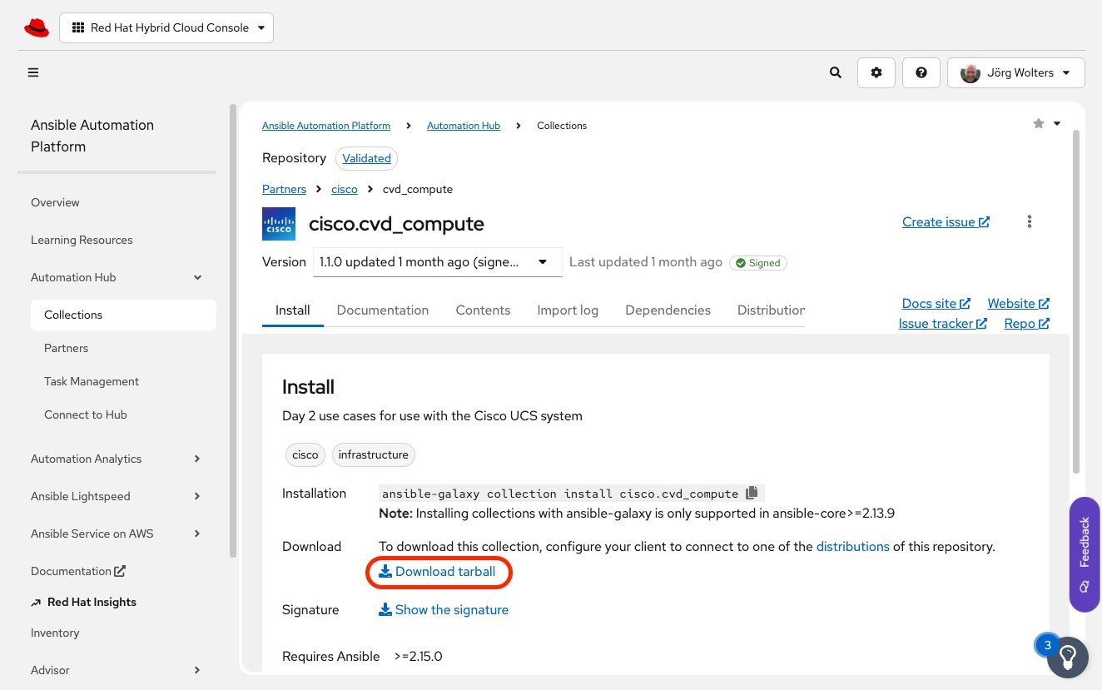Expand the Ansible Lightspeed section
1102x690 pixels.
click(x=117, y=496)
